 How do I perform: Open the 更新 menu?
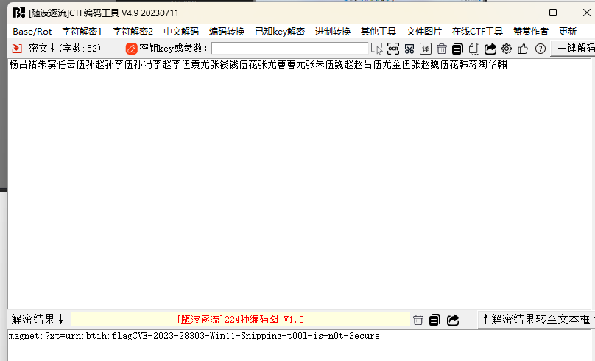[x=568, y=32]
